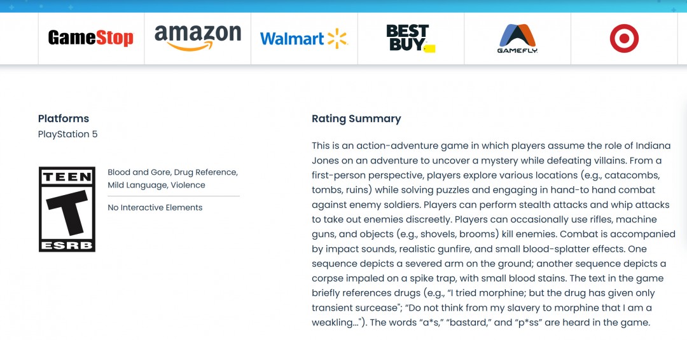The image size is (687, 340).
Task: Click the ESRB label at badge bottom
Action: [x=67, y=245]
